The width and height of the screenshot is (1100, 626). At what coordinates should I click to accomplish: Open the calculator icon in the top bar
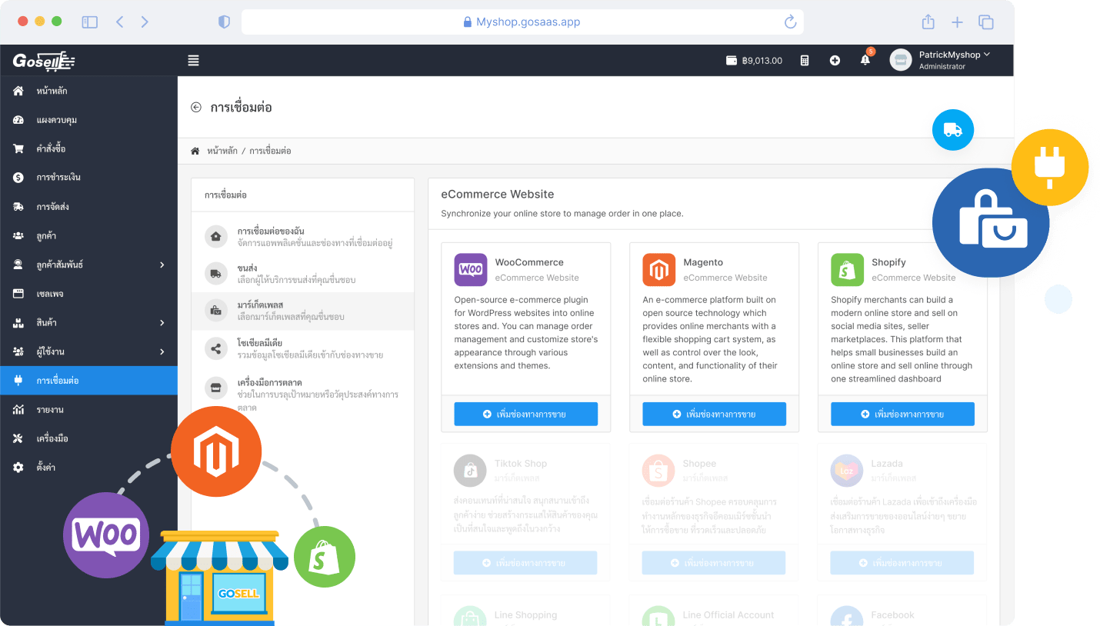[x=805, y=61]
